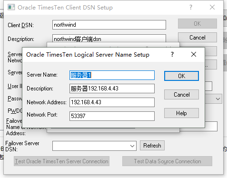
Task: Click the Network Address input field
Action: 112,102
